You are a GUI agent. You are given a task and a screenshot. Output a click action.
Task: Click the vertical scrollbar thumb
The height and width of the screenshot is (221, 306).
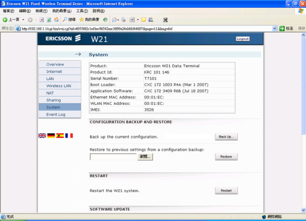tap(303, 86)
